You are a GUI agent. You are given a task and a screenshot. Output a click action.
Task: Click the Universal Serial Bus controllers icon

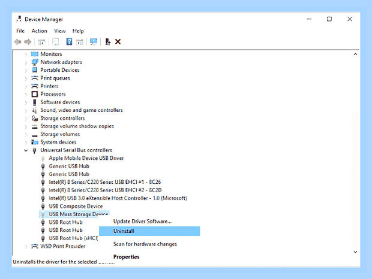coord(35,150)
